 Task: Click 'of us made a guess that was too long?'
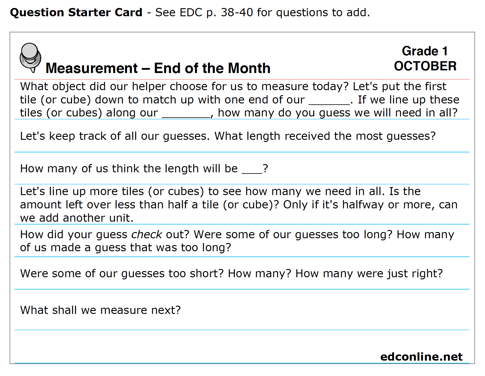[125, 247]
